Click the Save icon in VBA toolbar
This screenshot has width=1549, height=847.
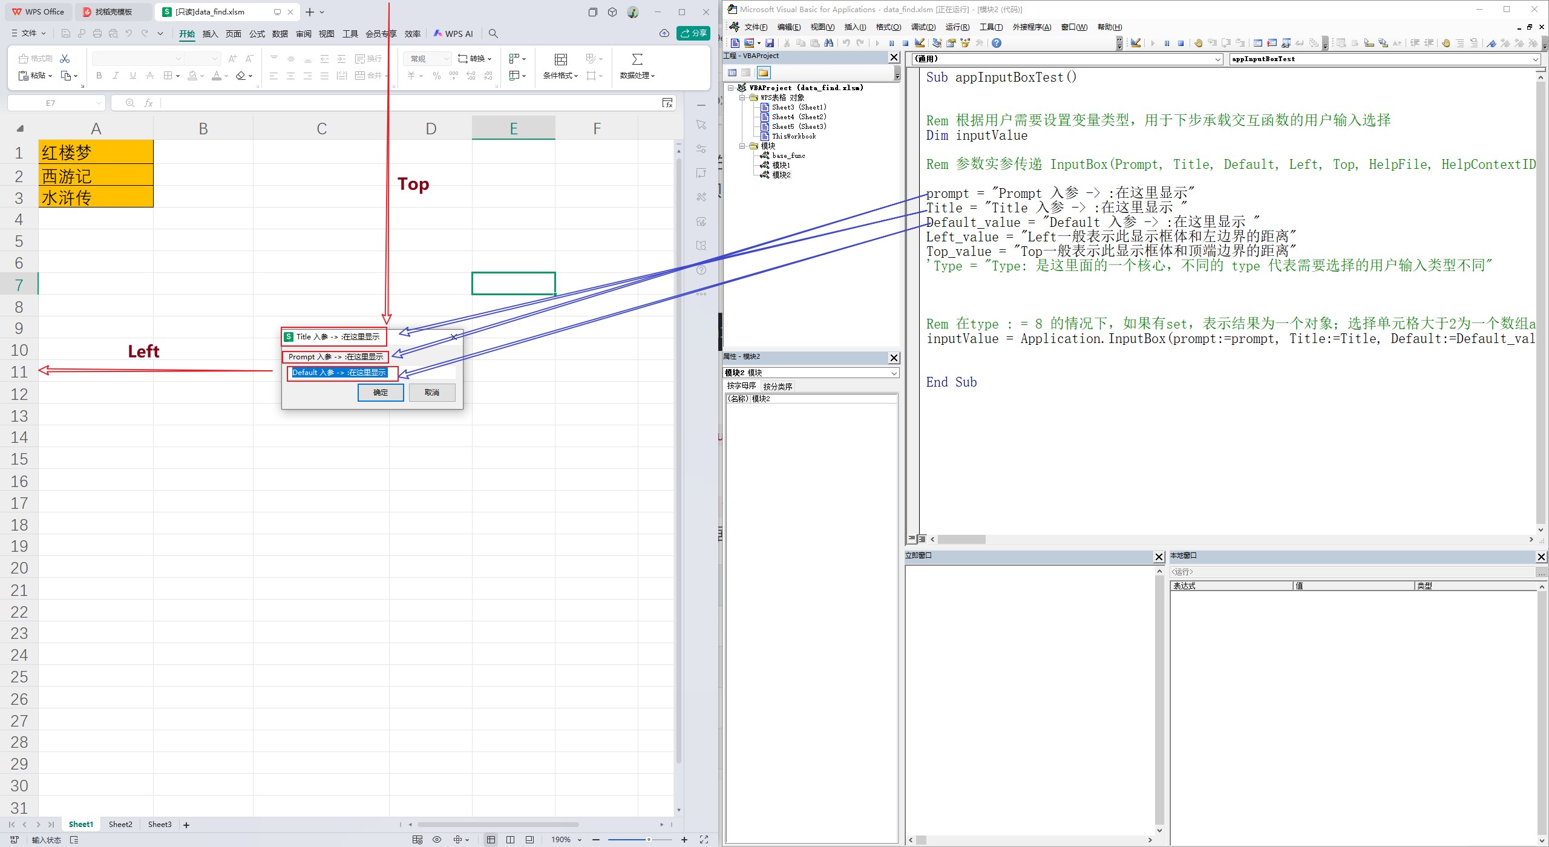click(x=769, y=43)
